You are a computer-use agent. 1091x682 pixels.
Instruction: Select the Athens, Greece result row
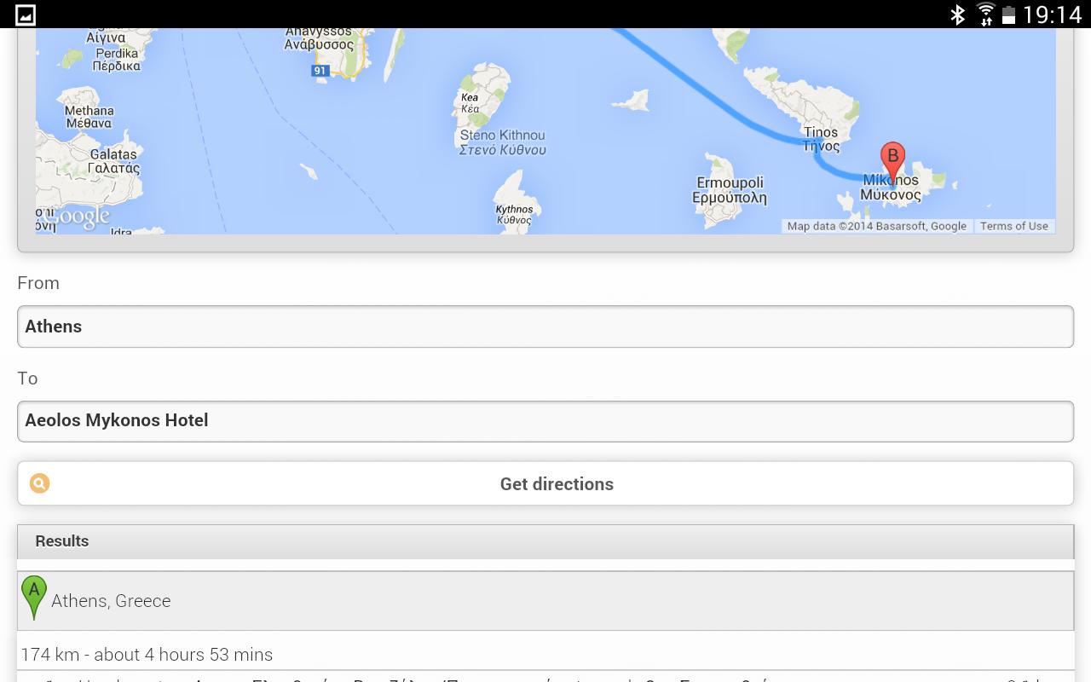(x=545, y=601)
